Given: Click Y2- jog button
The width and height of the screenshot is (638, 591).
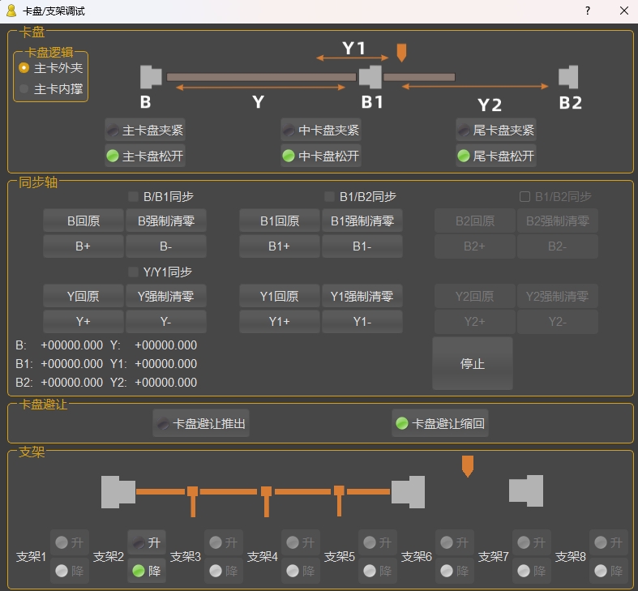Looking at the screenshot, I should (x=558, y=322).
